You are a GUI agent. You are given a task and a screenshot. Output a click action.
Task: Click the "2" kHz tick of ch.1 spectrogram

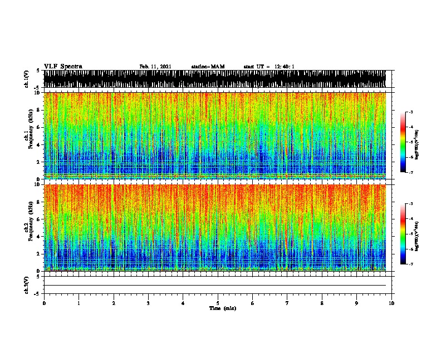[39, 162]
